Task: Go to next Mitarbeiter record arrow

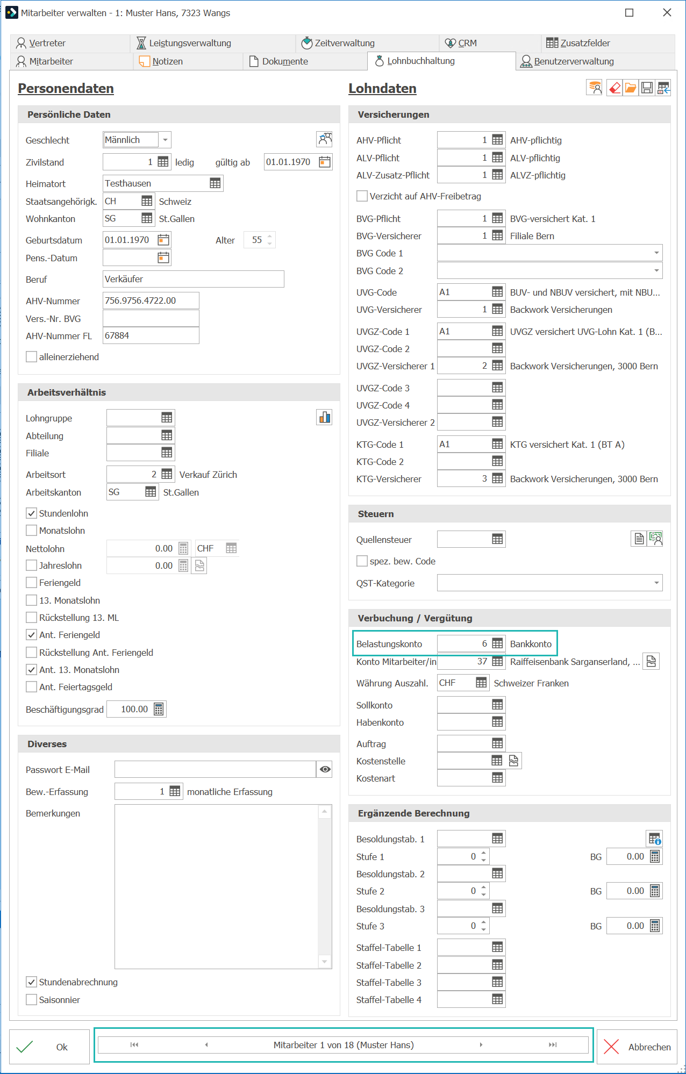Action: [481, 1045]
